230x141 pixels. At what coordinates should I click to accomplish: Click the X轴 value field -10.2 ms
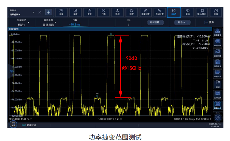[x=75, y=24]
